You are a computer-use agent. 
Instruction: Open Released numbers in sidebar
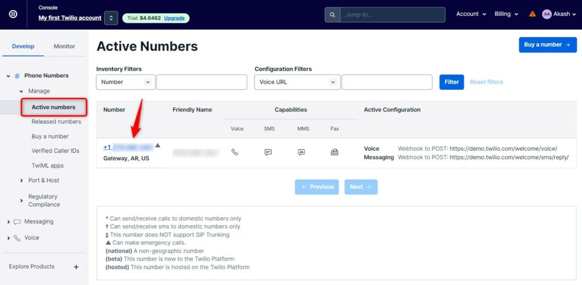pyautogui.click(x=56, y=122)
